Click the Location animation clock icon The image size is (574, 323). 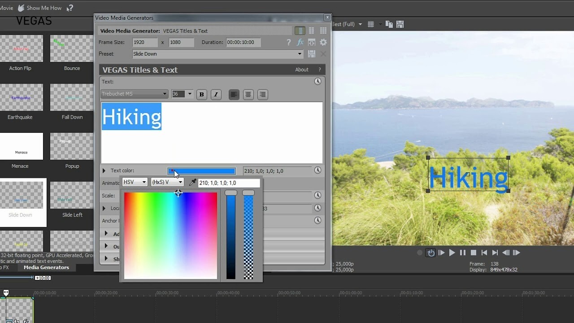[x=317, y=208]
